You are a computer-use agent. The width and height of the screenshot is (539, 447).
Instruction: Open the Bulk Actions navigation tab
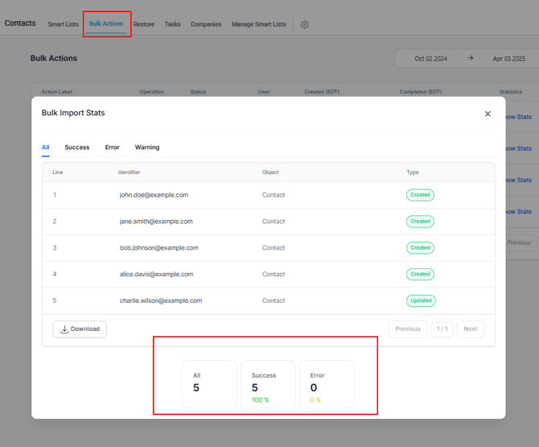(x=106, y=23)
